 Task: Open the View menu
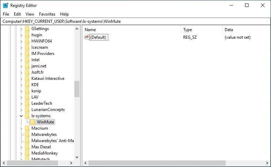click(30, 14)
